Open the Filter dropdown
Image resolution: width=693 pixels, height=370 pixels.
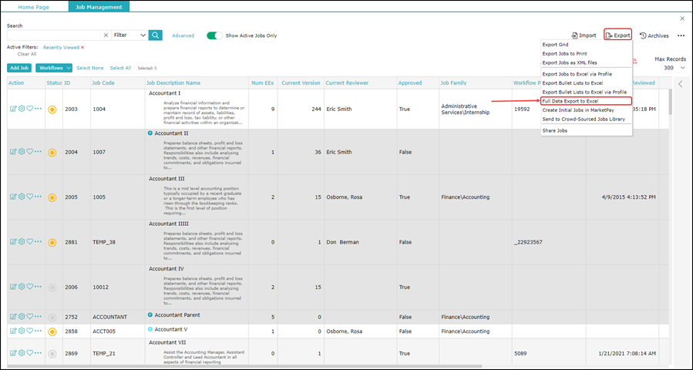coord(129,35)
